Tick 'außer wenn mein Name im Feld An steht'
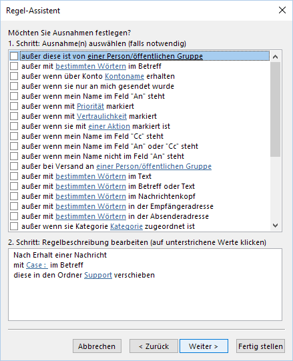Image resolution: width=293 pixels, height=361 pixels. click(14, 96)
